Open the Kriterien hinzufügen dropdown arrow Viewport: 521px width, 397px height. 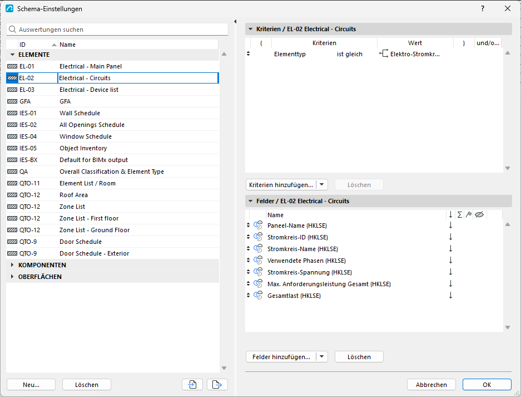click(321, 185)
